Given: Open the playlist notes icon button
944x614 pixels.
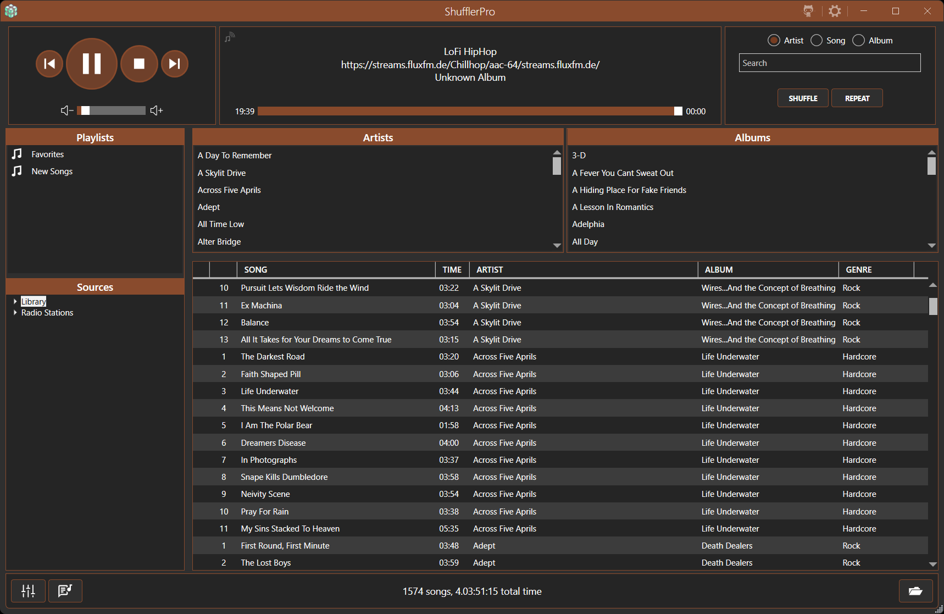Looking at the screenshot, I should point(65,591).
